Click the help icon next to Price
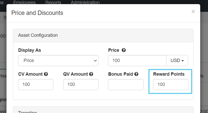Viewport: 208px width, 113px height. click(124, 50)
